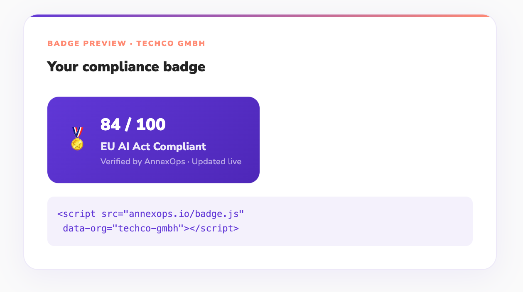Select the EU AI Act Compliant label

(153, 146)
